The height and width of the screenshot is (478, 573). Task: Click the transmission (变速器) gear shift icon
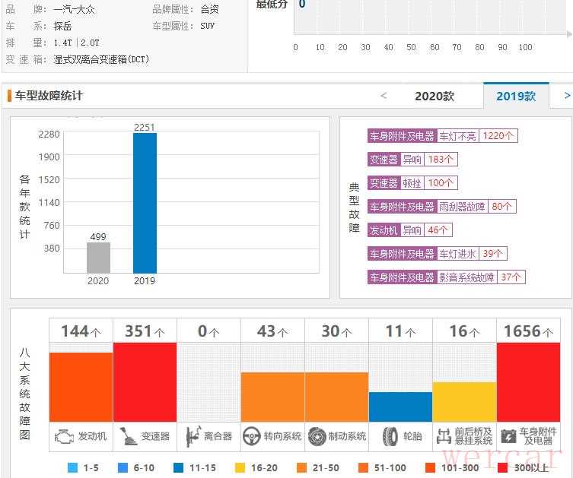click(128, 436)
